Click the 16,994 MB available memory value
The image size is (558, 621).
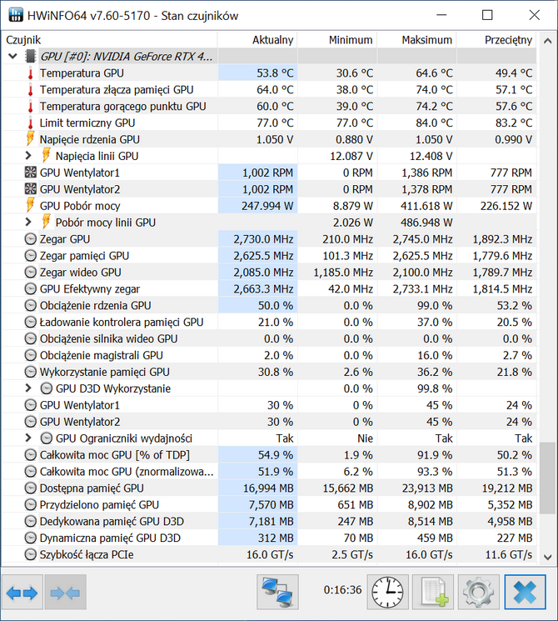click(x=268, y=488)
